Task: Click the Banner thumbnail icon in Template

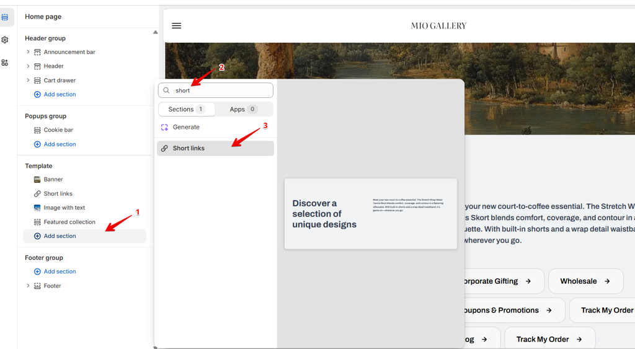Action: (37, 179)
